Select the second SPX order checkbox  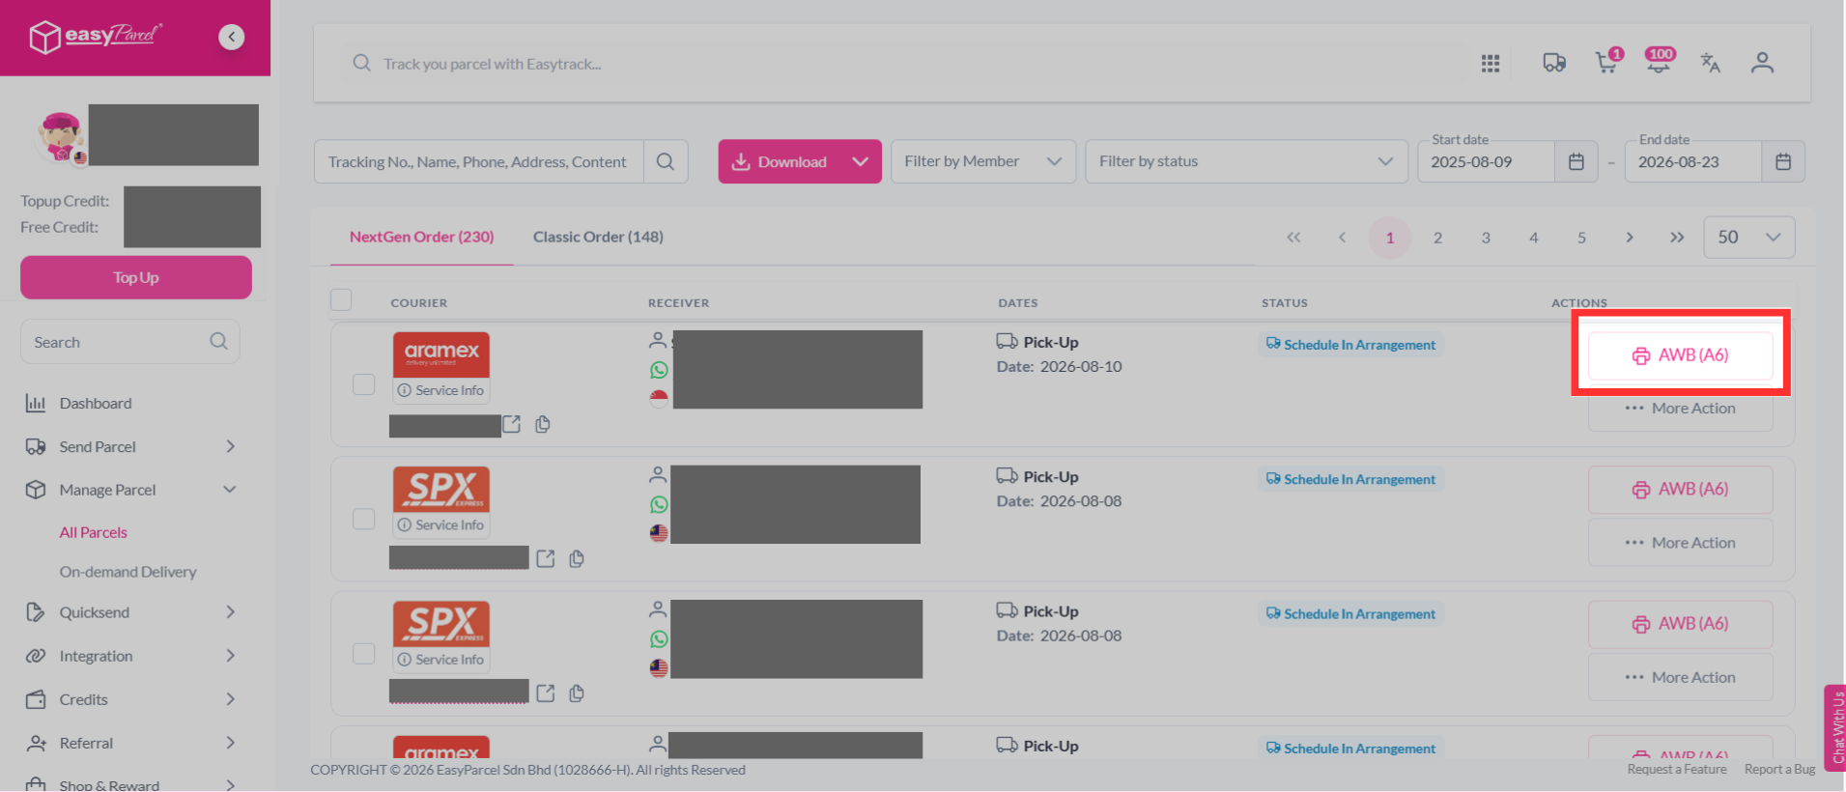pyautogui.click(x=363, y=653)
